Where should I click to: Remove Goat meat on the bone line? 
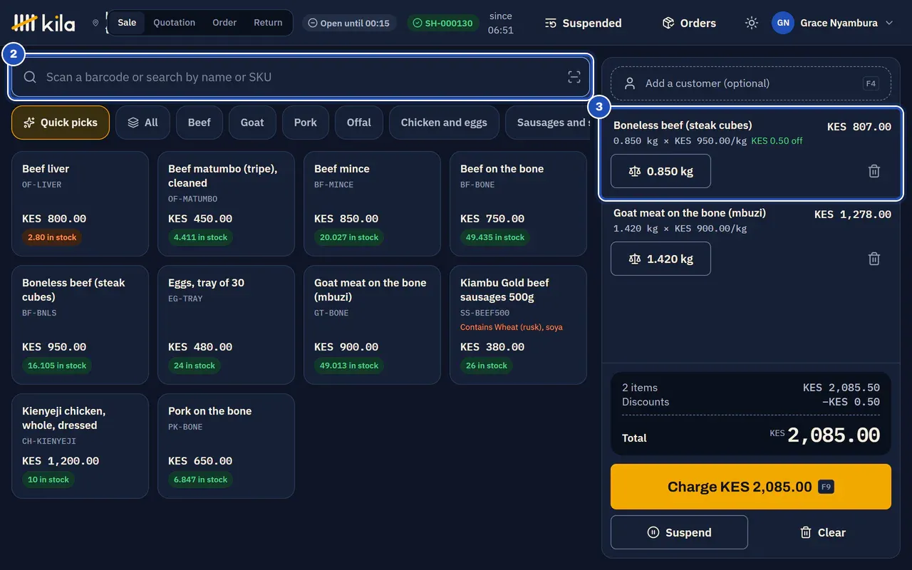(x=874, y=259)
